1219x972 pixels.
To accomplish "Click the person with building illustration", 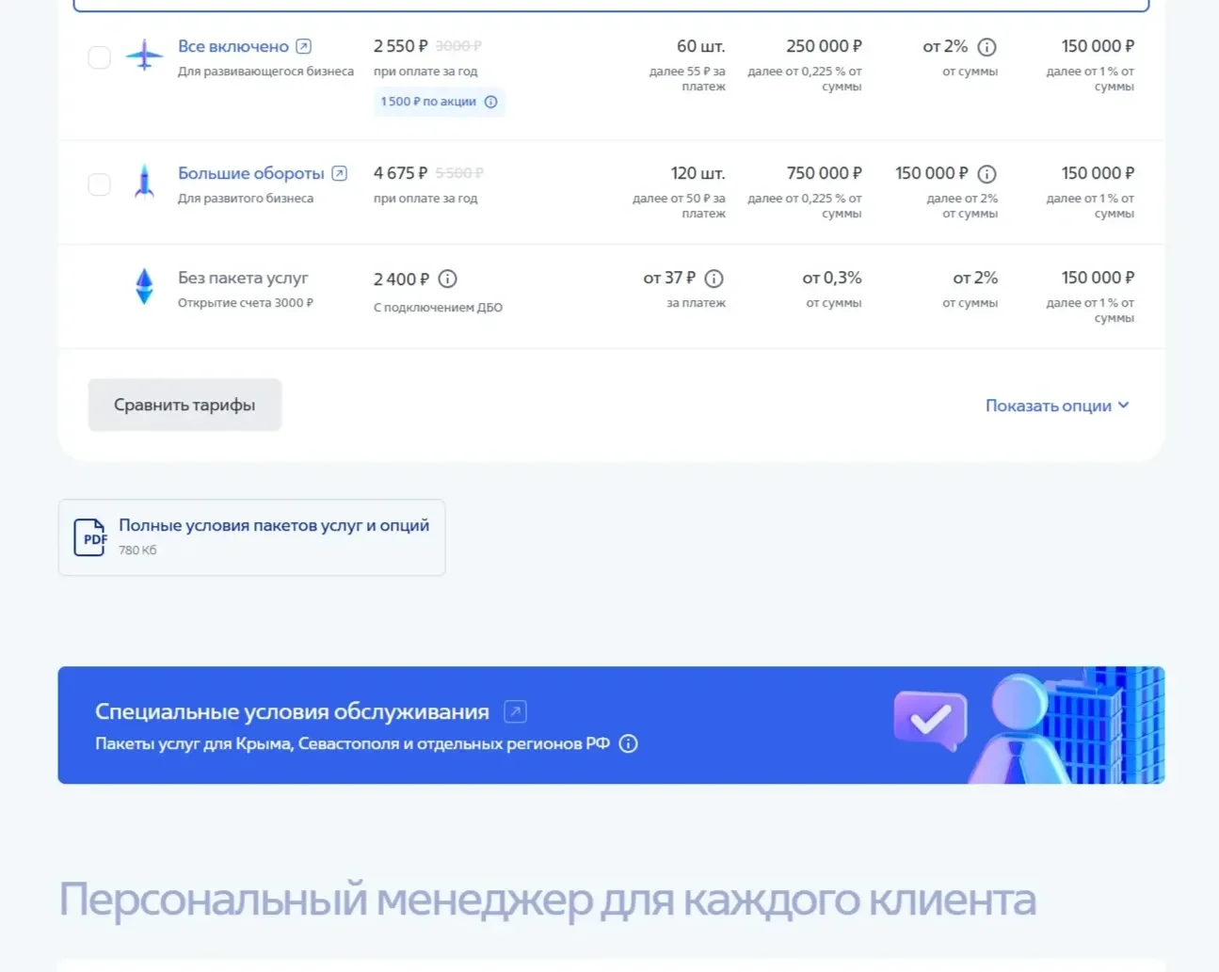I will coord(1068,725).
